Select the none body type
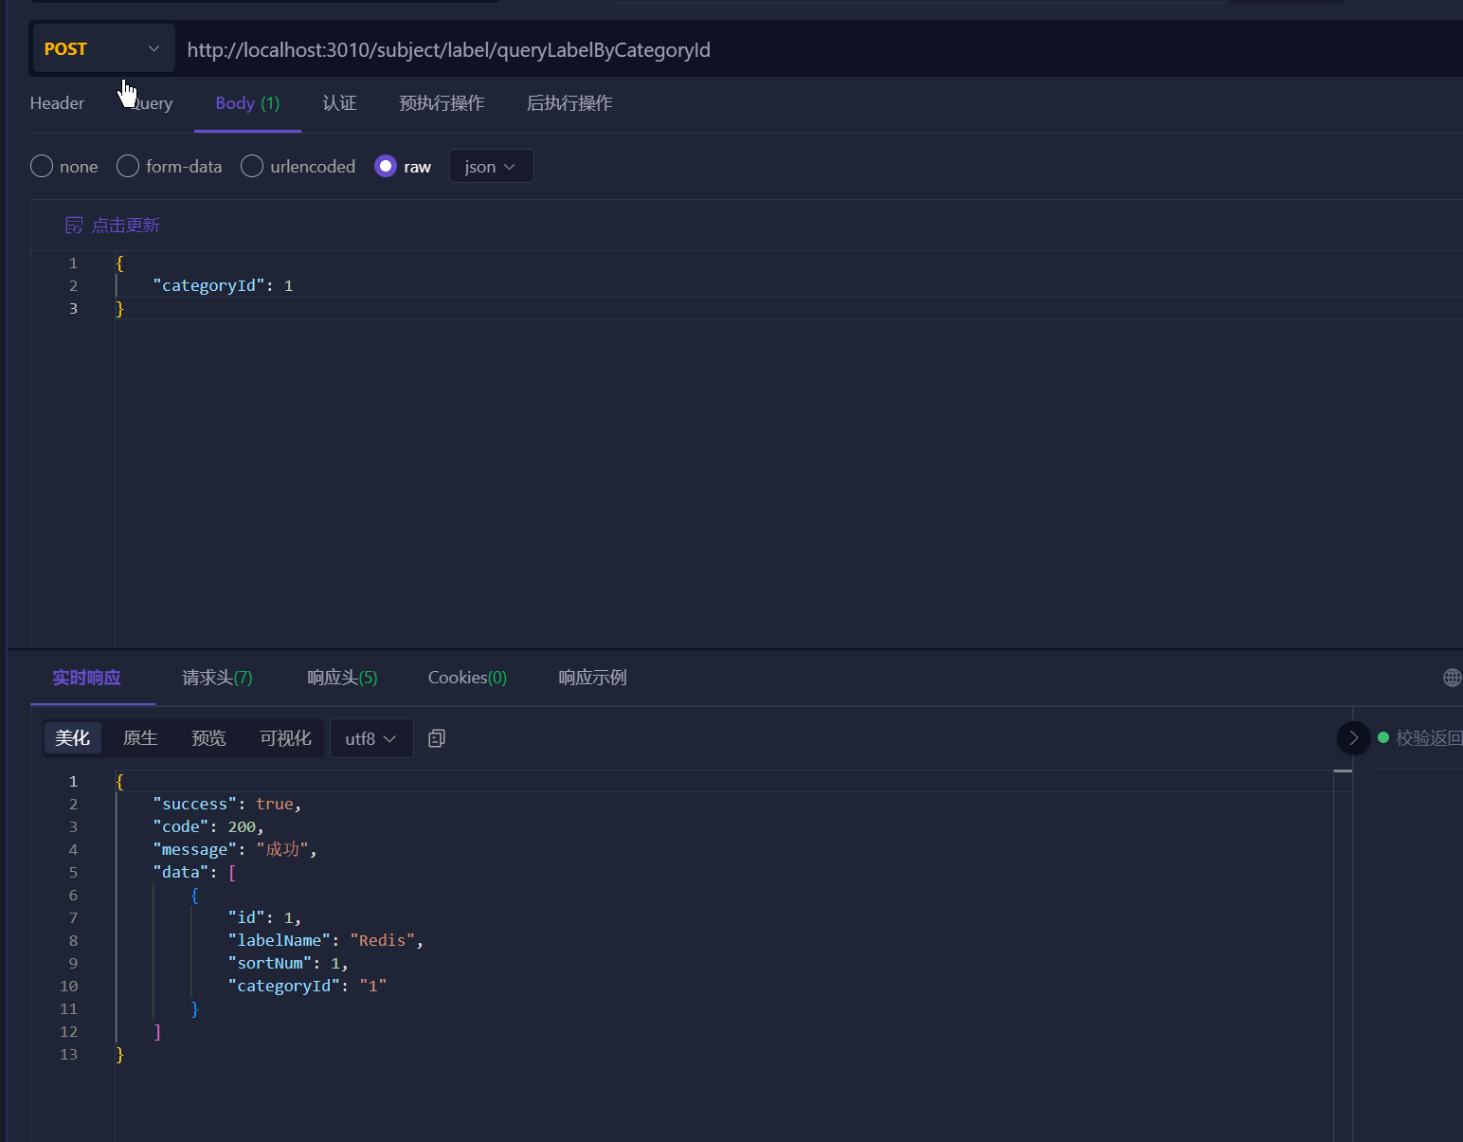 tap(64, 167)
